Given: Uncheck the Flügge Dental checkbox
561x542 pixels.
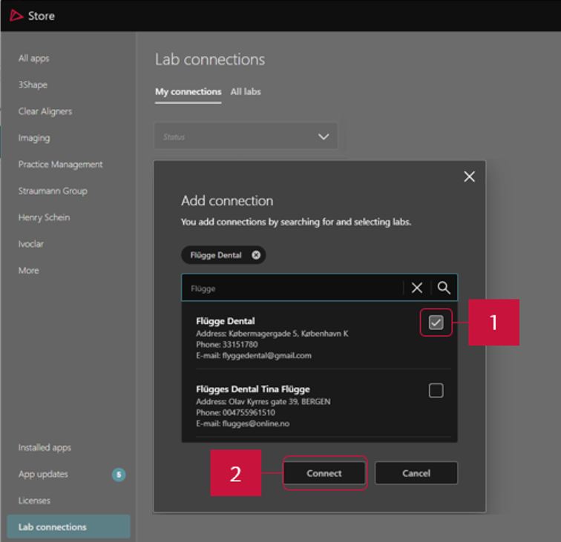Looking at the screenshot, I should click(x=436, y=323).
